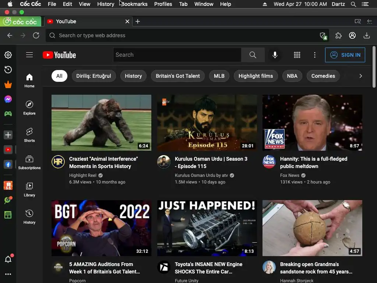The image size is (377, 283).
Task: Switch to the YouTube browser tab
Action: (88, 21)
